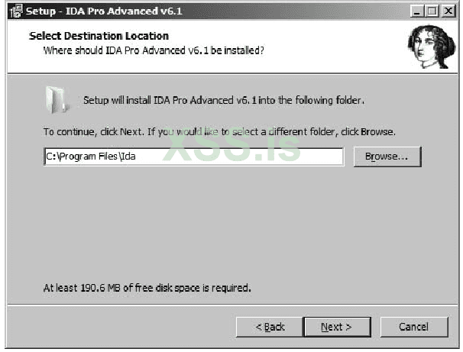
Task: Cancel the installation
Action: [x=414, y=327]
